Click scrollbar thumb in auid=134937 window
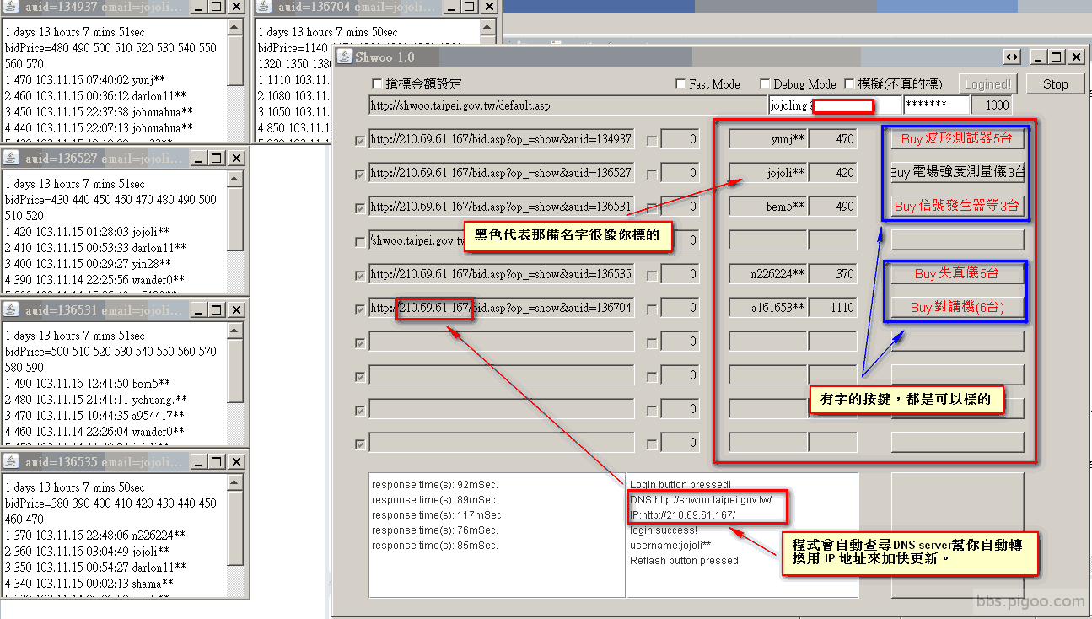 tap(235, 61)
